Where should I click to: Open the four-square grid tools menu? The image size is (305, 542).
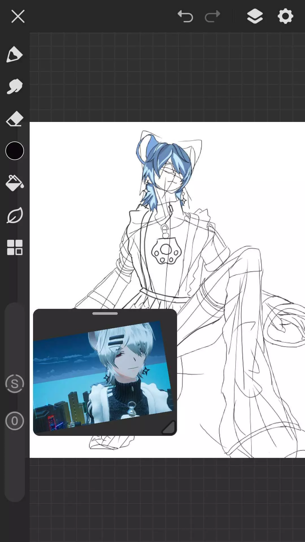pos(14,248)
